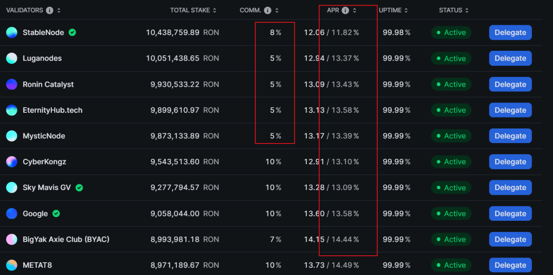Open the info icon beside APR header
The height and width of the screenshot is (275, 553).
pyautogui.click(x=345, y=10)
